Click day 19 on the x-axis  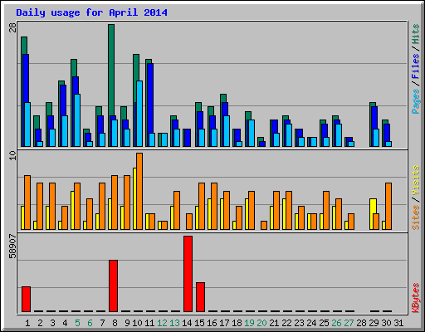tap(249, 323)
